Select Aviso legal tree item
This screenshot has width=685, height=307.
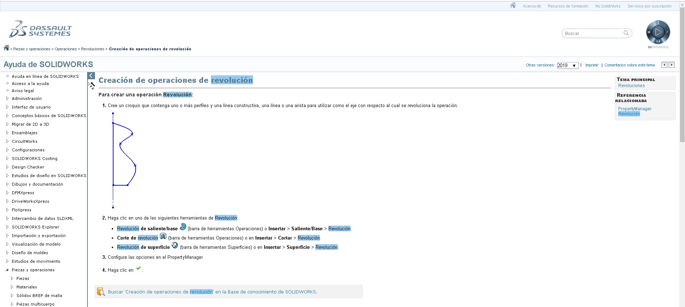pyautogui.click(x=23, y=90)
